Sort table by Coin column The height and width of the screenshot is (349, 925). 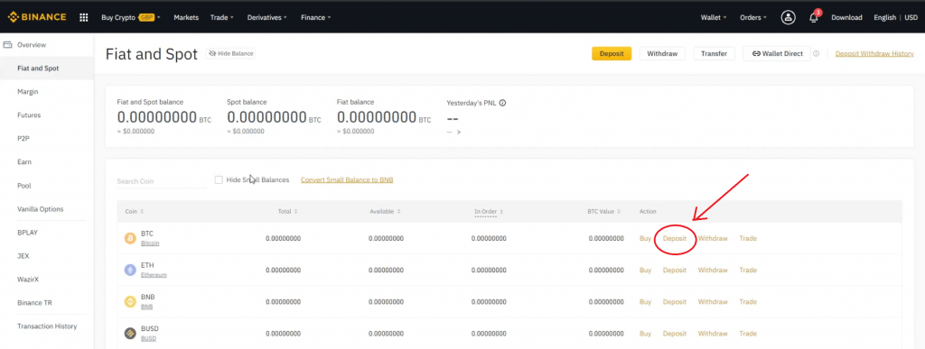pos(135,211)
